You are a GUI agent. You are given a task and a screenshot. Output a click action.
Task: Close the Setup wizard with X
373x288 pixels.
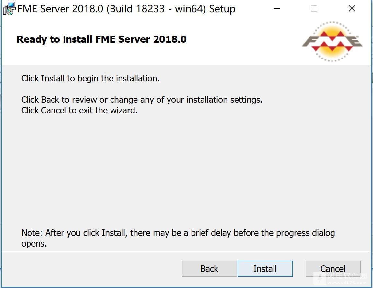pos(352,8)
